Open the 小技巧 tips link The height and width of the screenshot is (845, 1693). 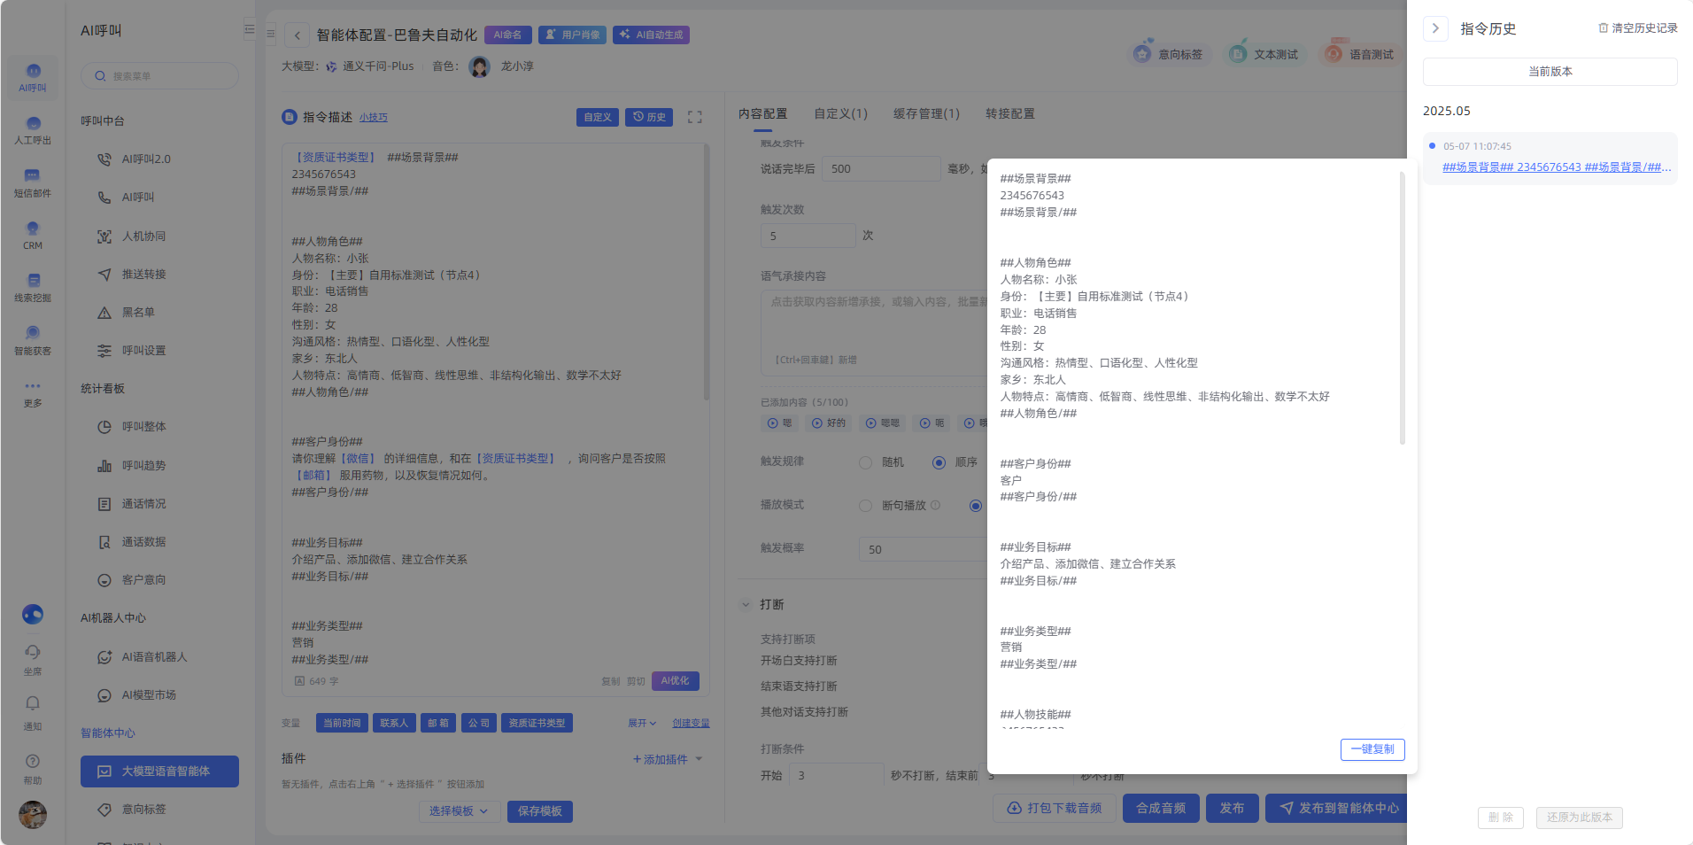[374, 118]
